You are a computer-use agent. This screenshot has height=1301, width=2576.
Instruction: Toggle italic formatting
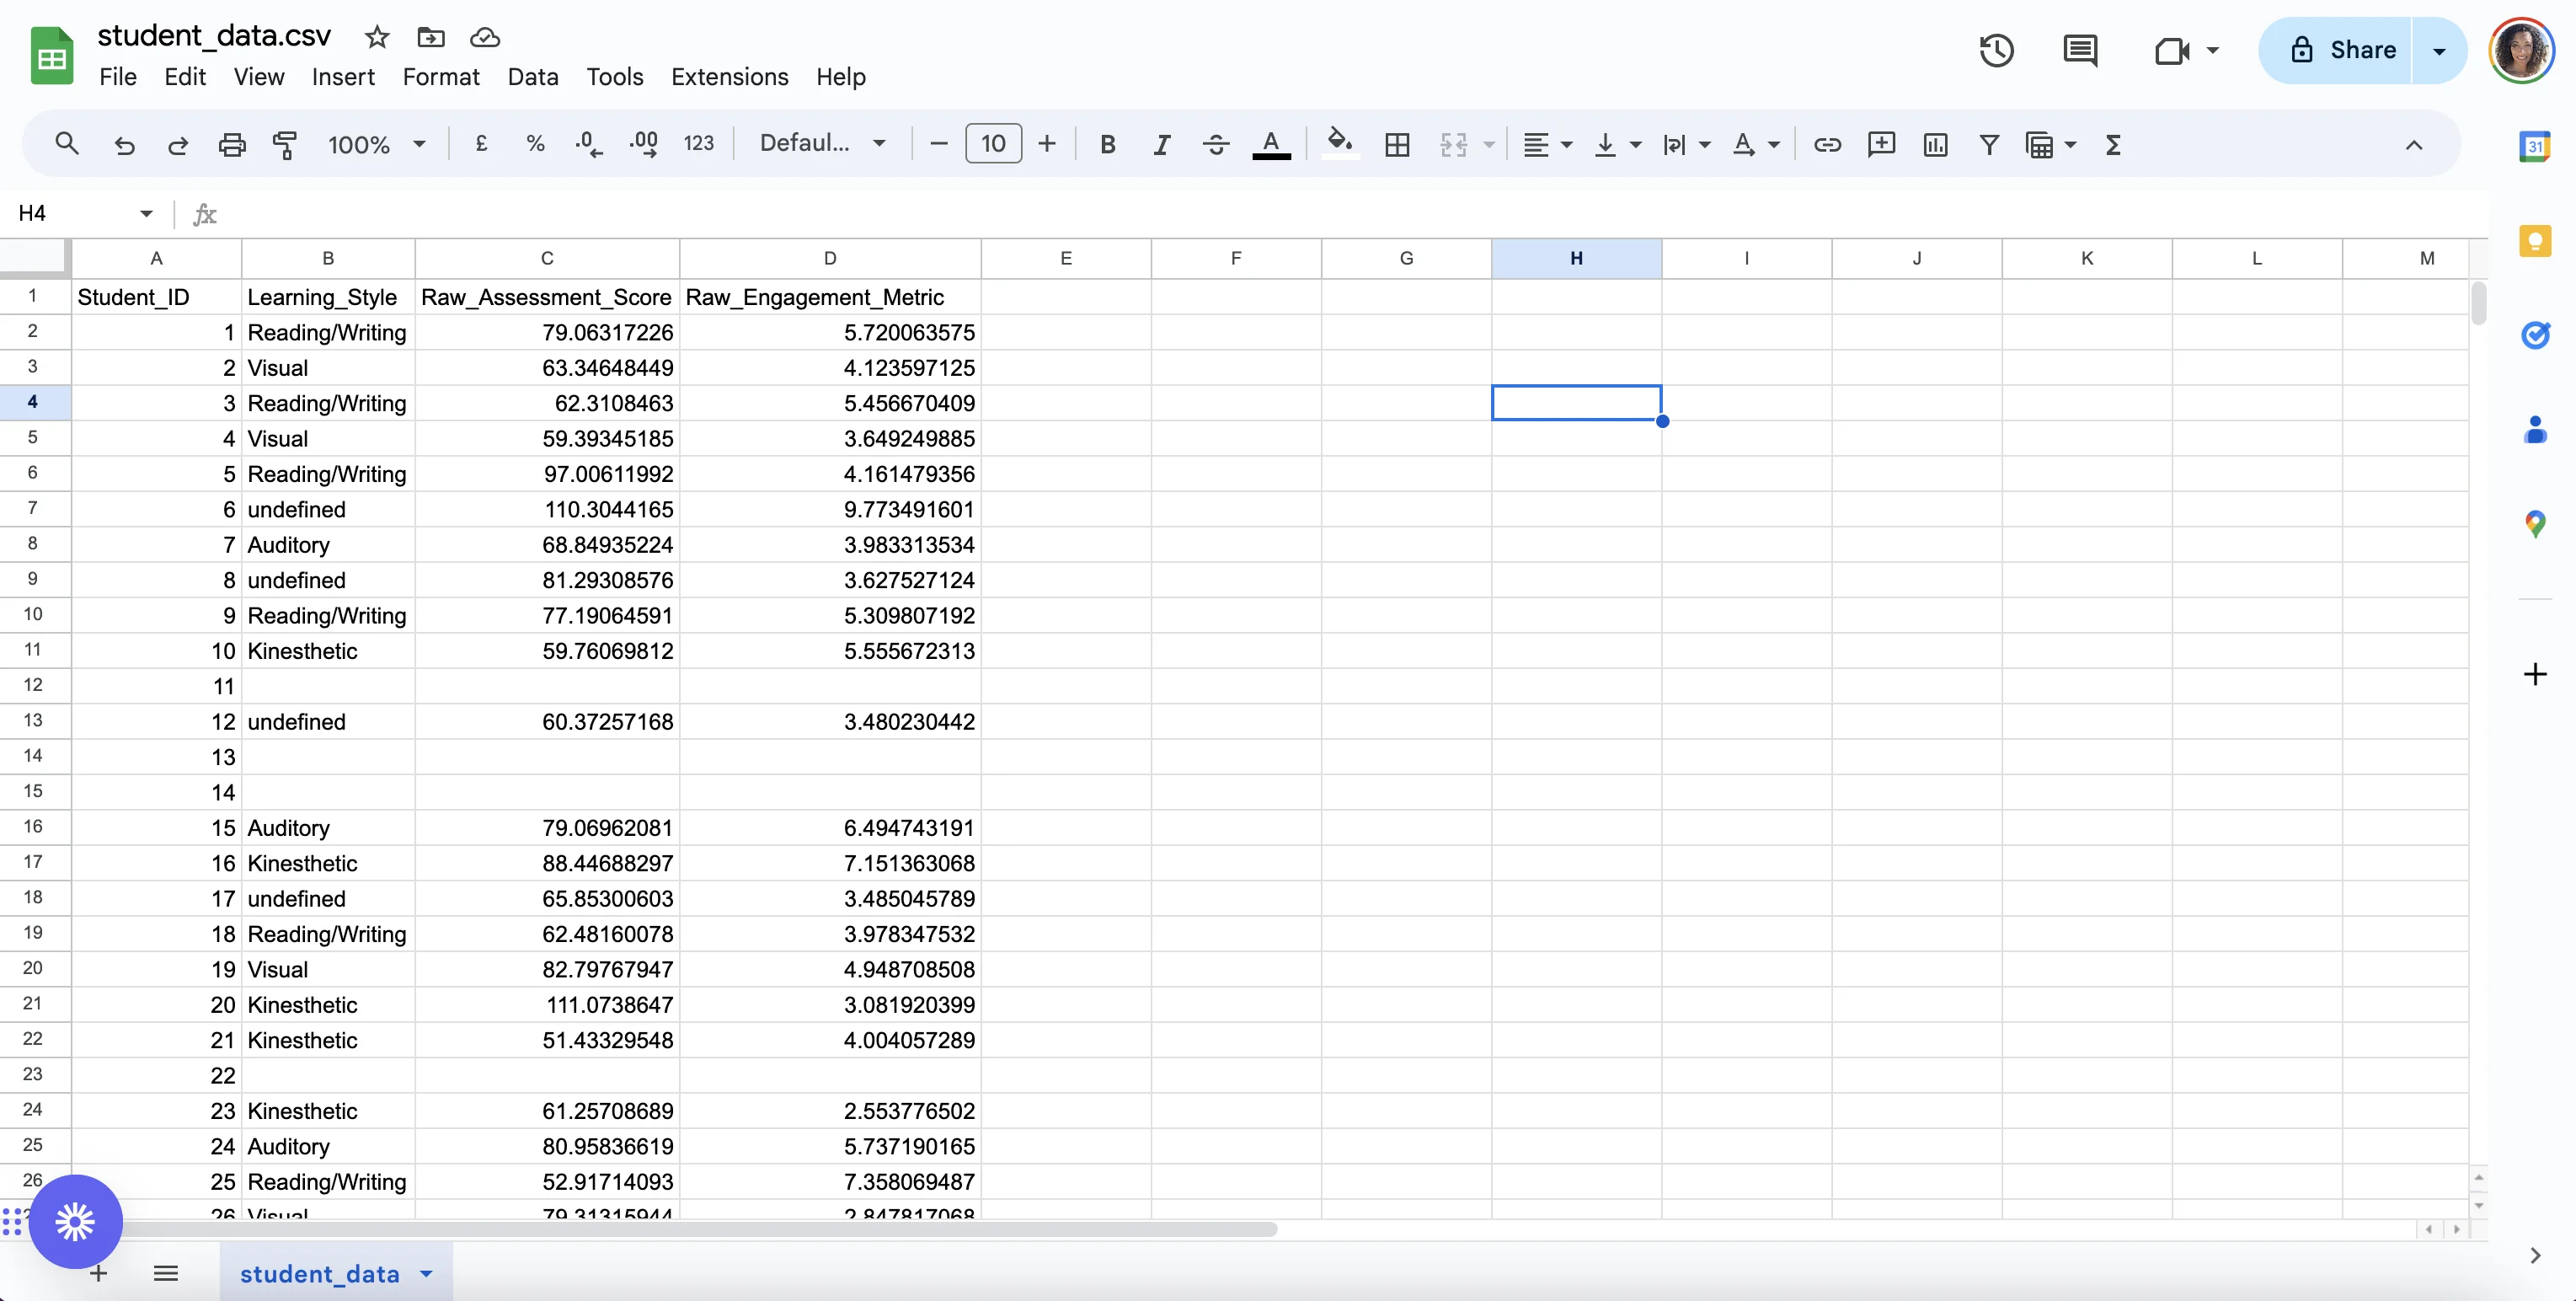[x=1161, y=145]
